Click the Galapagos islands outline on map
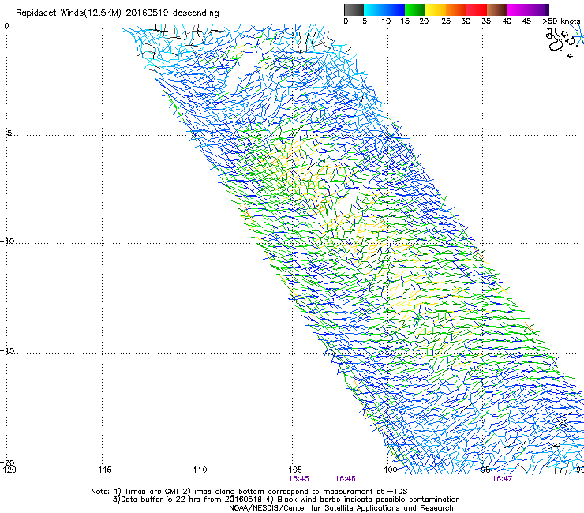The width and height of the screenshot is (584, 513). coord(560,42)
